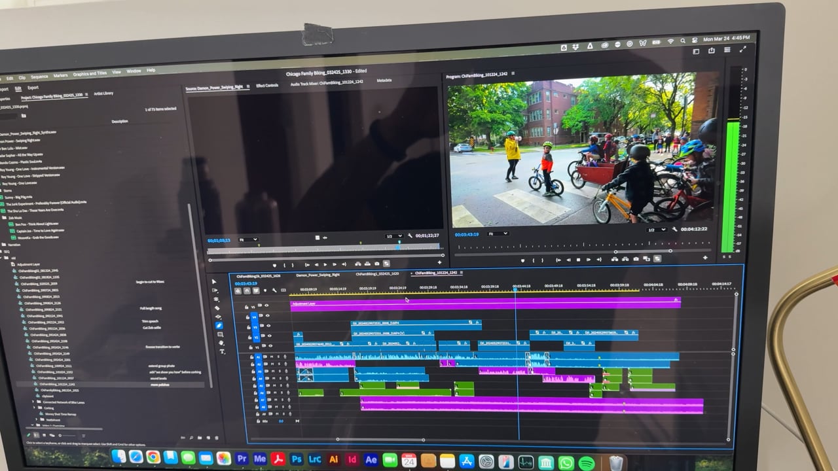Select the Hand tool
838x471 pixels.
click(x=221, y=343)
